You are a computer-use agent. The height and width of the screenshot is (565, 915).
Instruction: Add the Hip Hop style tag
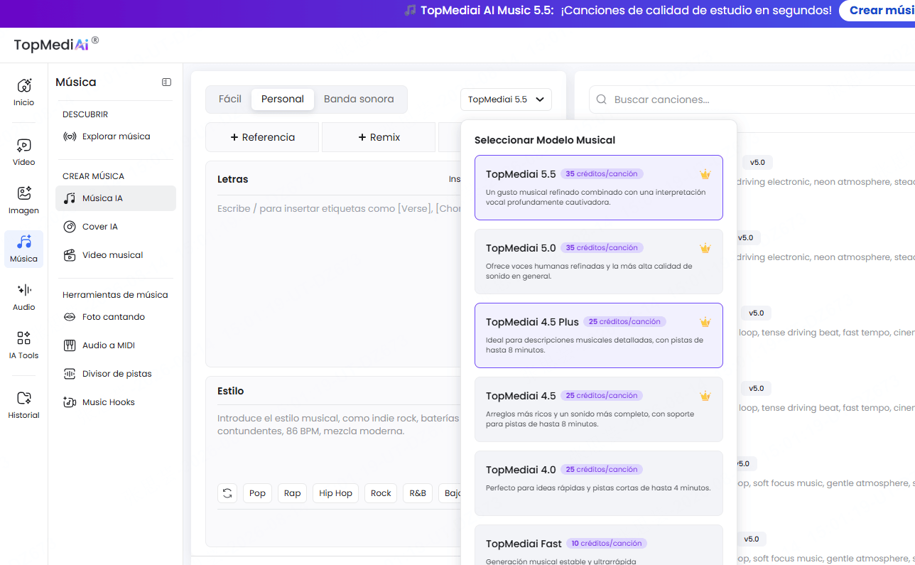click(x=335, y=493)
